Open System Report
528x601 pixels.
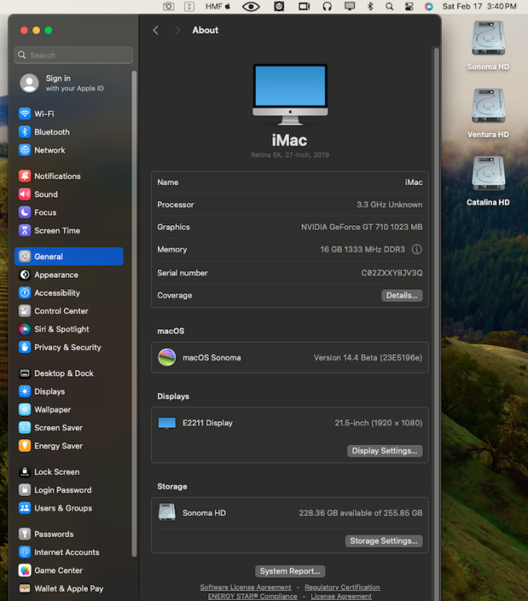[290, 571]
